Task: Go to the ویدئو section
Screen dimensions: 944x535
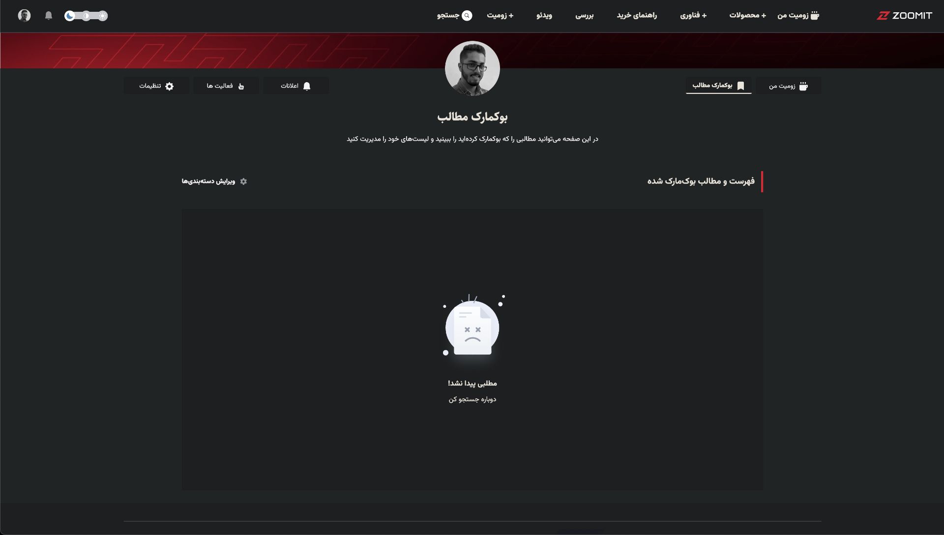Action: [x=544, y=16]
